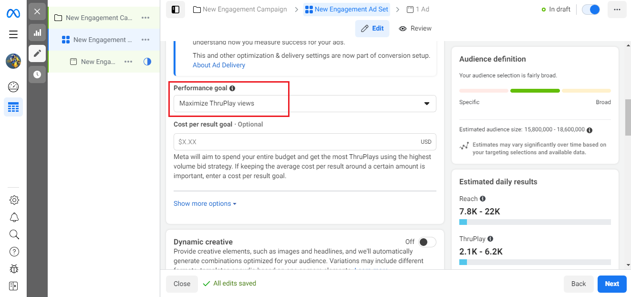
Task: Open the Report a problem bug icon
Action: coord(14,269)
